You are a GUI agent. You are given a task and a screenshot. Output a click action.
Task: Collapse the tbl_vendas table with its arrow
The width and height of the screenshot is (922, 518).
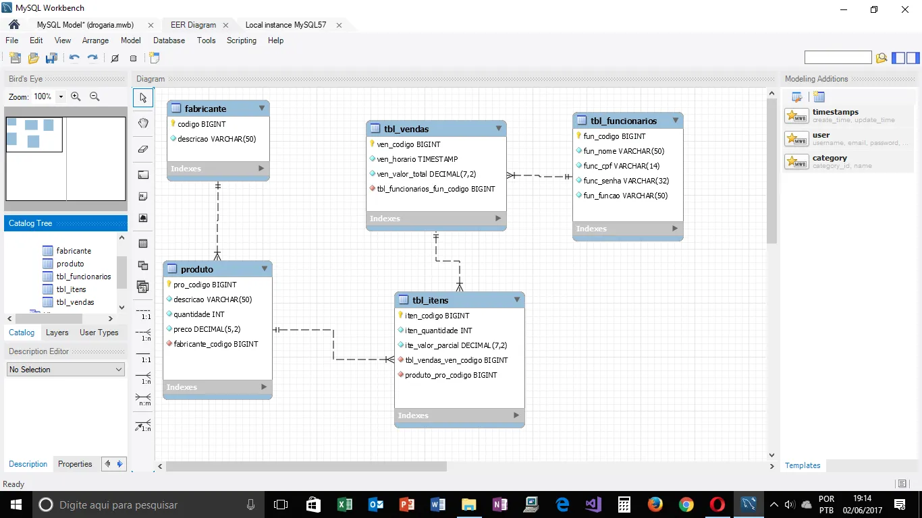pos(499,128)
